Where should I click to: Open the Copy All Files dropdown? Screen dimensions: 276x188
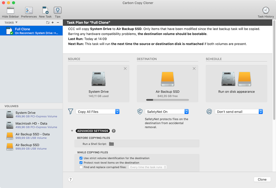coord(98,112)
